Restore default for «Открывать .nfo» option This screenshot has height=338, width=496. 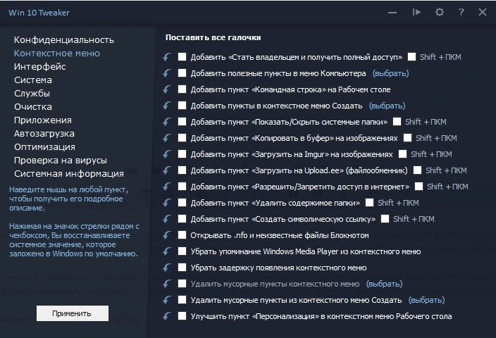pos(167,235)
